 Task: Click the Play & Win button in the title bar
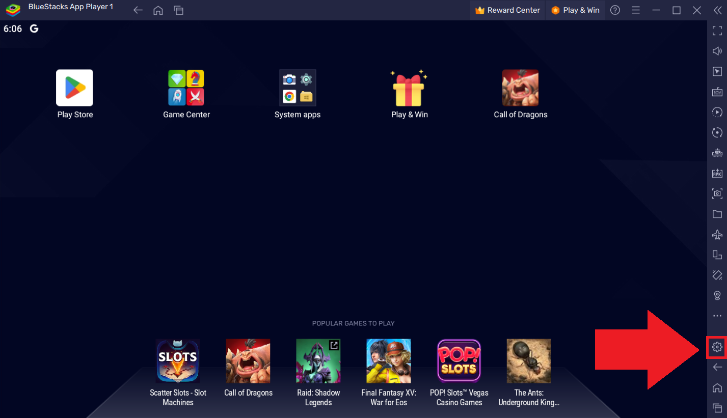coord(575,10)
